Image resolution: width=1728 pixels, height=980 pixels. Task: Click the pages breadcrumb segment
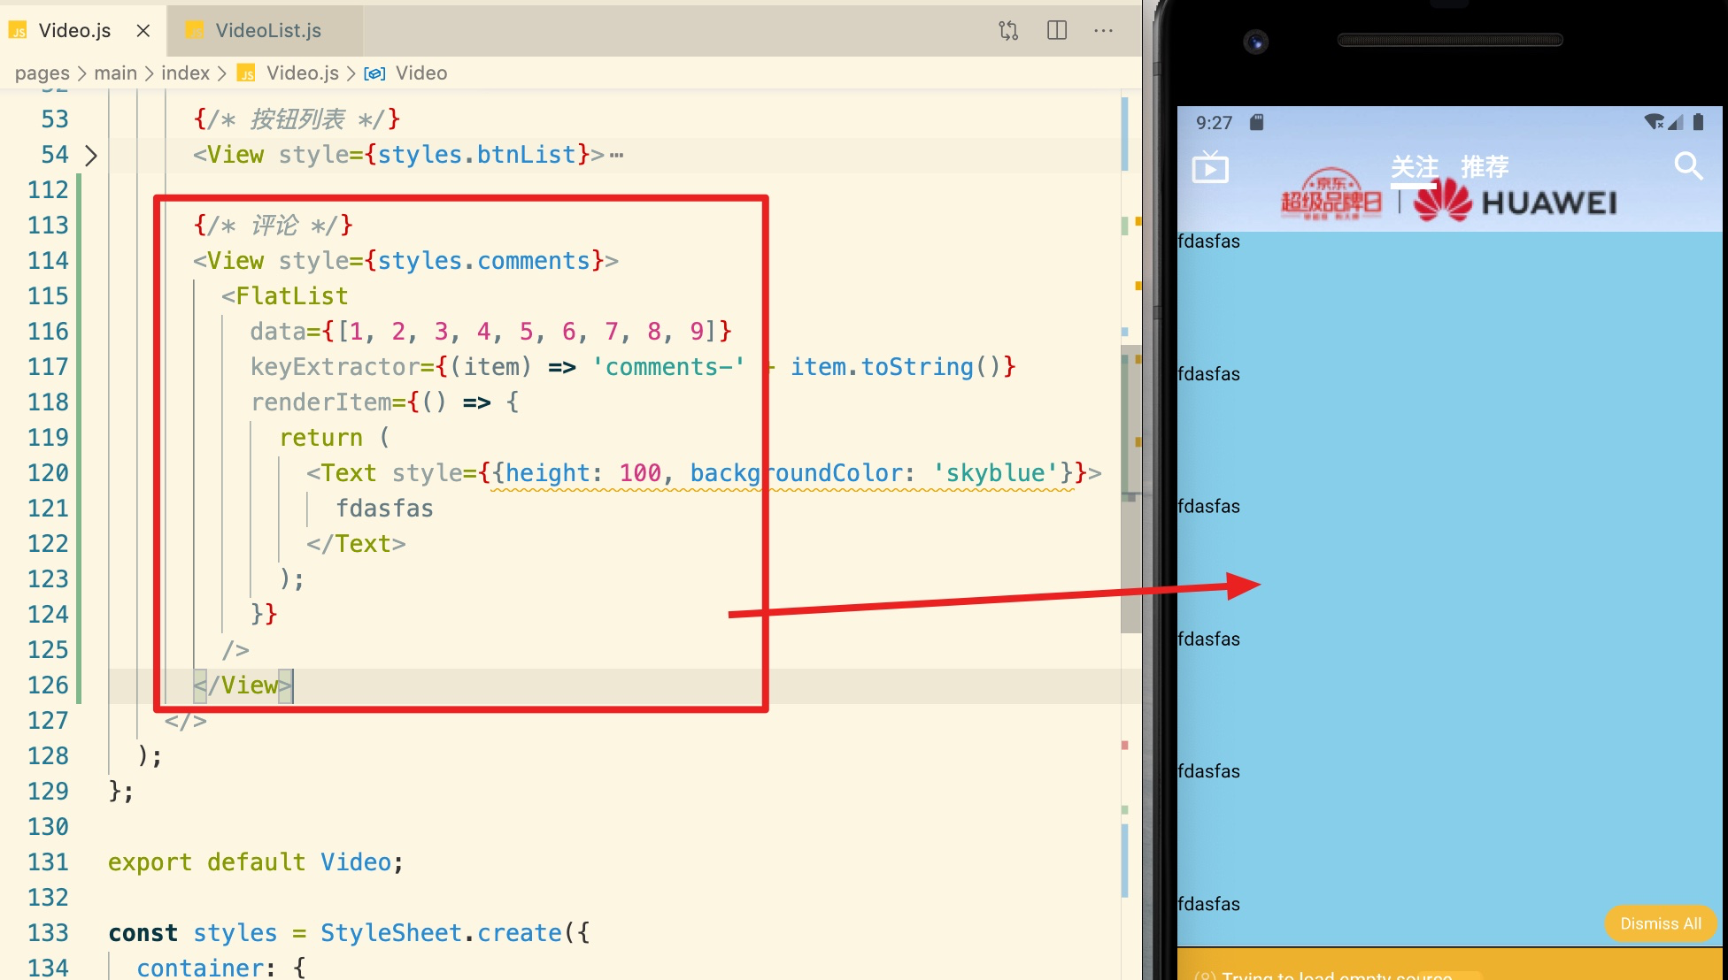(42, 73)
